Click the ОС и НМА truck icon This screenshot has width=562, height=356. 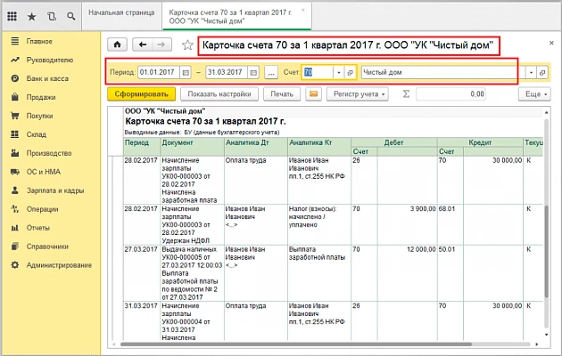(14, 172)
